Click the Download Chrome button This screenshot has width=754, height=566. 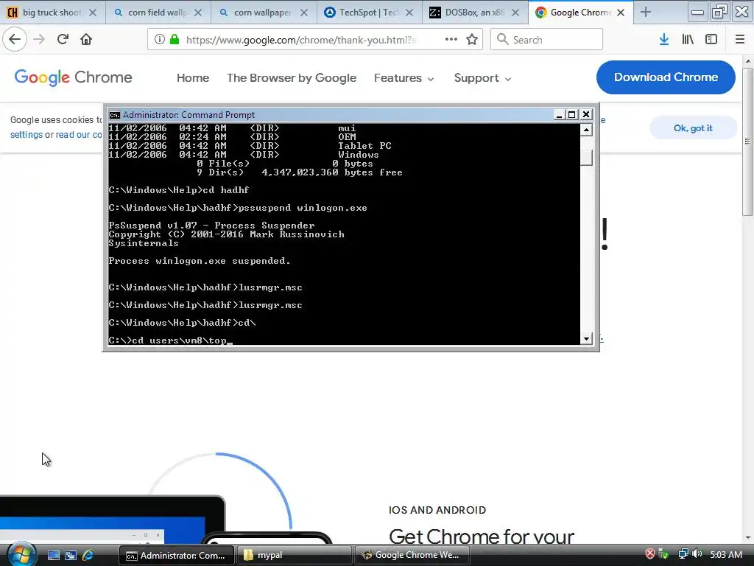tap(666, 77)
